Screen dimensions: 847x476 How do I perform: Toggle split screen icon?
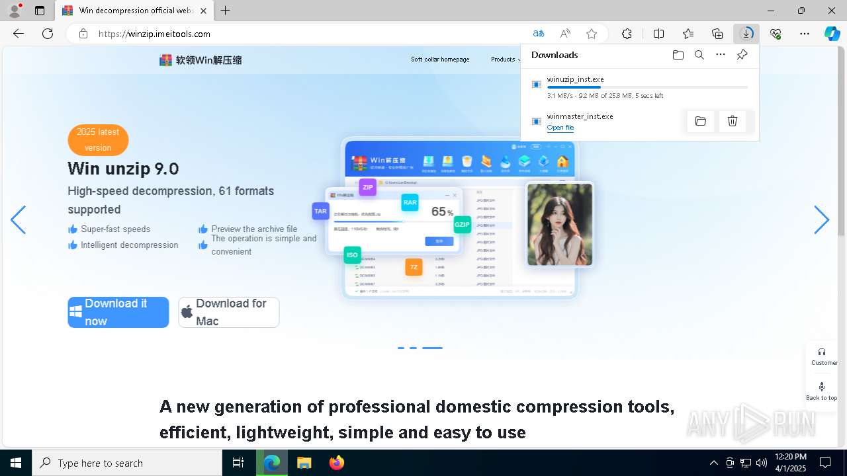point(658,34)
